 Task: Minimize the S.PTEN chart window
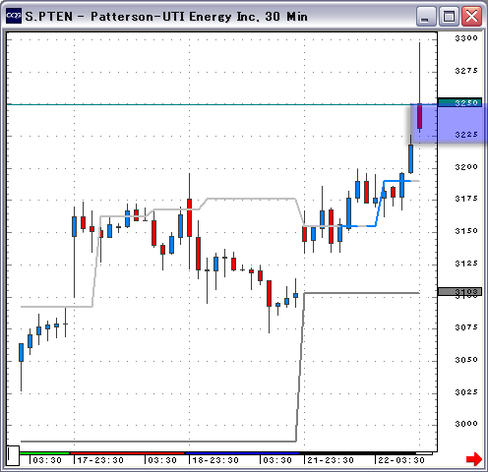(426, 16)
